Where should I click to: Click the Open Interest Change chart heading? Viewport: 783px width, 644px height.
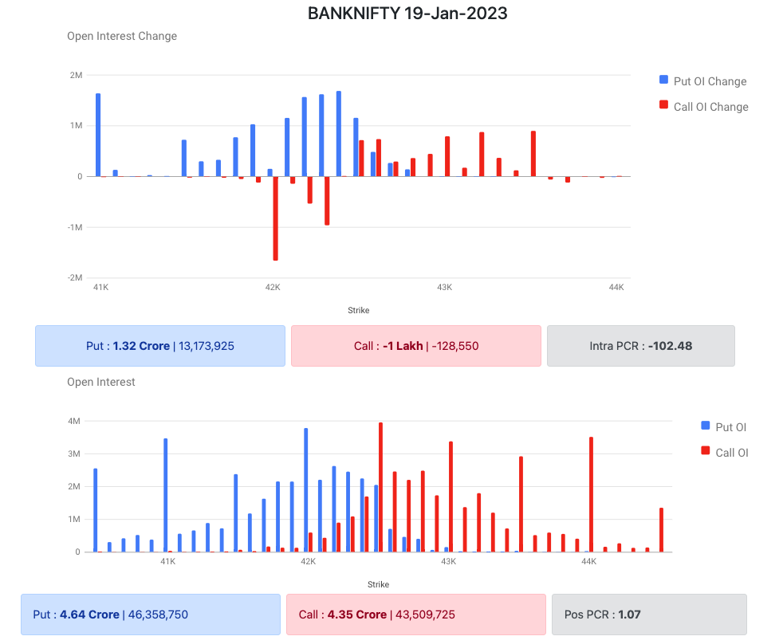coord(122,36)
